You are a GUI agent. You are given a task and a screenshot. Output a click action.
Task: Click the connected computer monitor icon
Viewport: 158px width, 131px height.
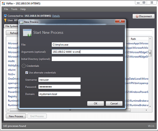5,16
